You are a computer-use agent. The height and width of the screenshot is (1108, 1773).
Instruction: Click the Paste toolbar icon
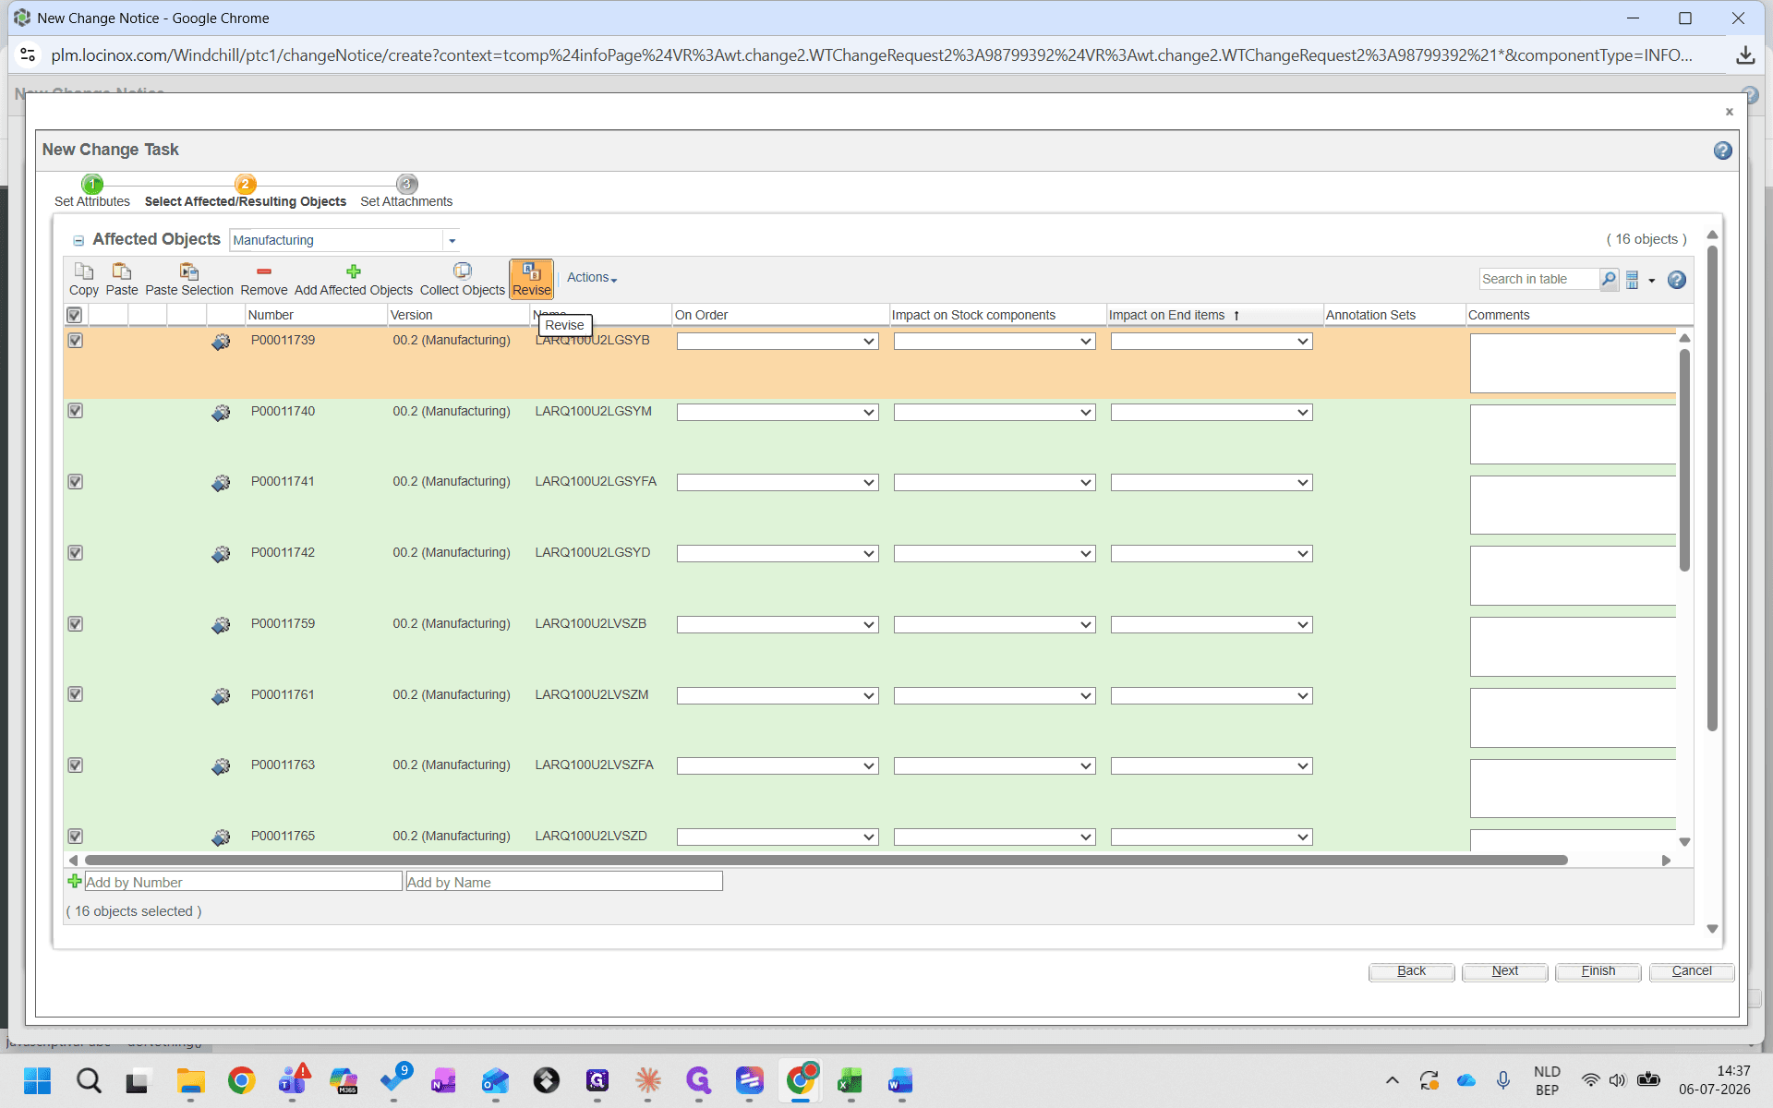[x=121, y=271]
